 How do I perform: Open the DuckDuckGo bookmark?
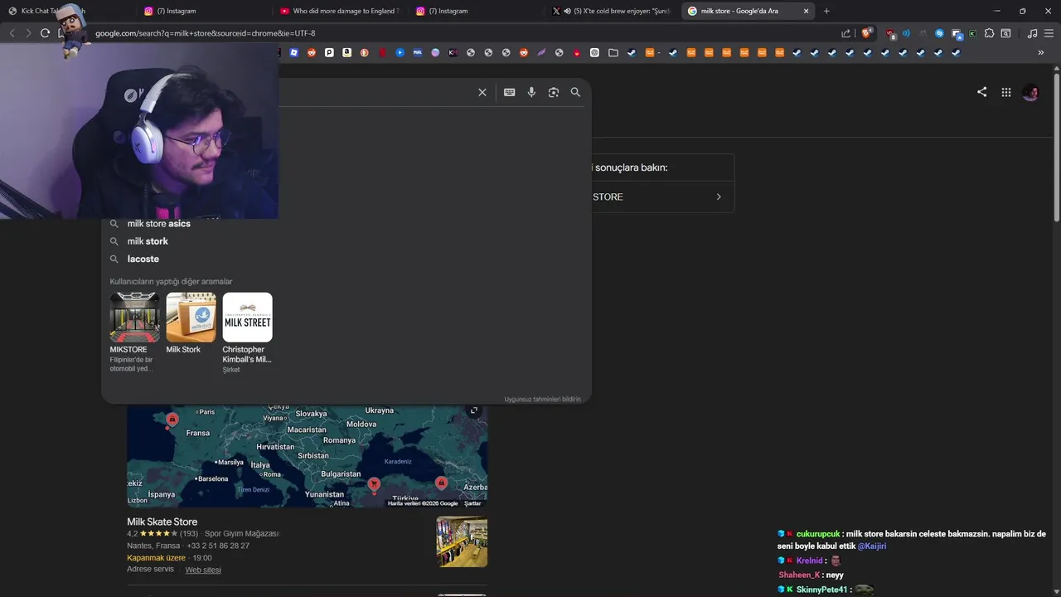coord(364,52)
